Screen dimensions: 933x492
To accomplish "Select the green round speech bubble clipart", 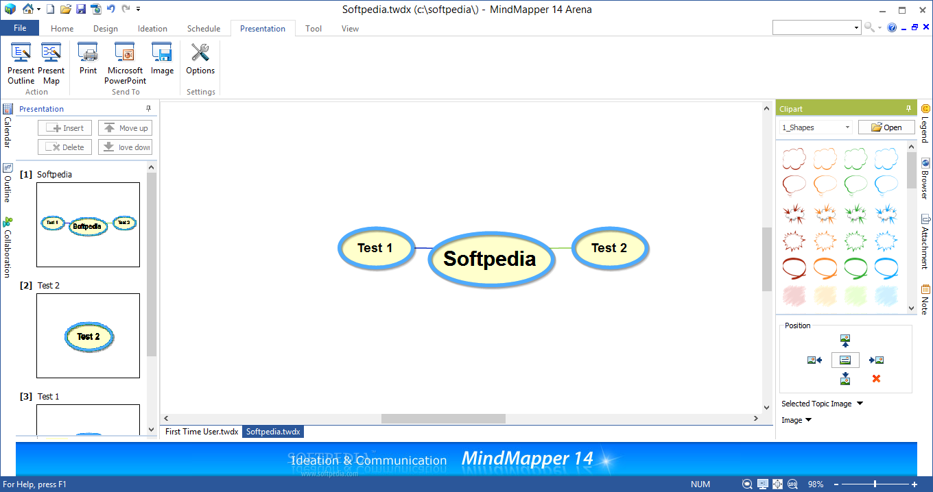I will coord(855,185).
